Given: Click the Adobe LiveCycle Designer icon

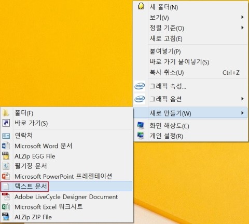Looking at the screenshot, I should click(6, 196).
